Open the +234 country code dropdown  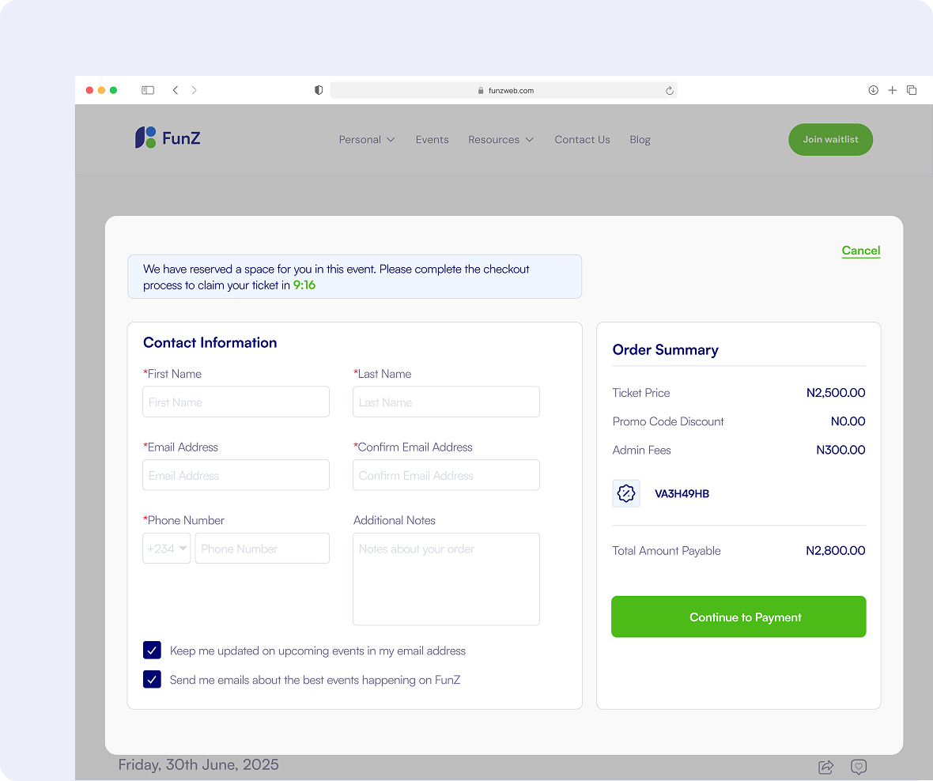pos(167,549)
